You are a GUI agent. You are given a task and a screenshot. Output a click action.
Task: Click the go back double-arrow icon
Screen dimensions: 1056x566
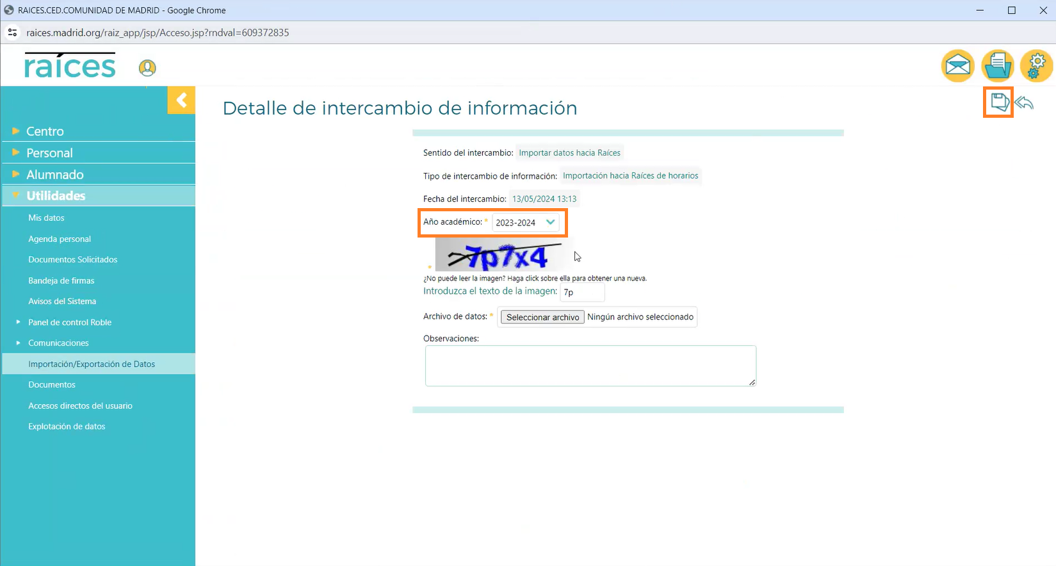coord(1024,102)
